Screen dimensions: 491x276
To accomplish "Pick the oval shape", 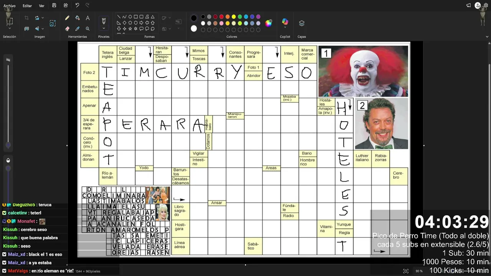I will click(130, 17).
